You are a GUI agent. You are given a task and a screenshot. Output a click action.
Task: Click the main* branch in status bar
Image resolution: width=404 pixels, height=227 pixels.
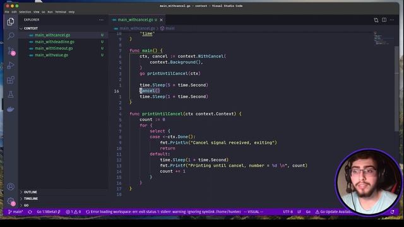click(16, 212)
